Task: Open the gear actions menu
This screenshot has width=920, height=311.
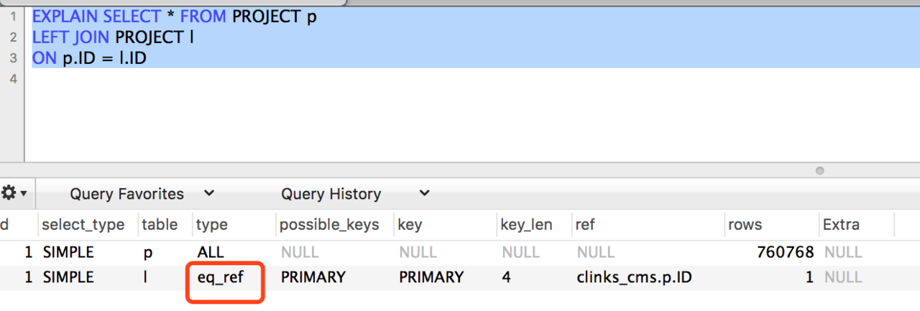Action: click(x=14, y=193)
